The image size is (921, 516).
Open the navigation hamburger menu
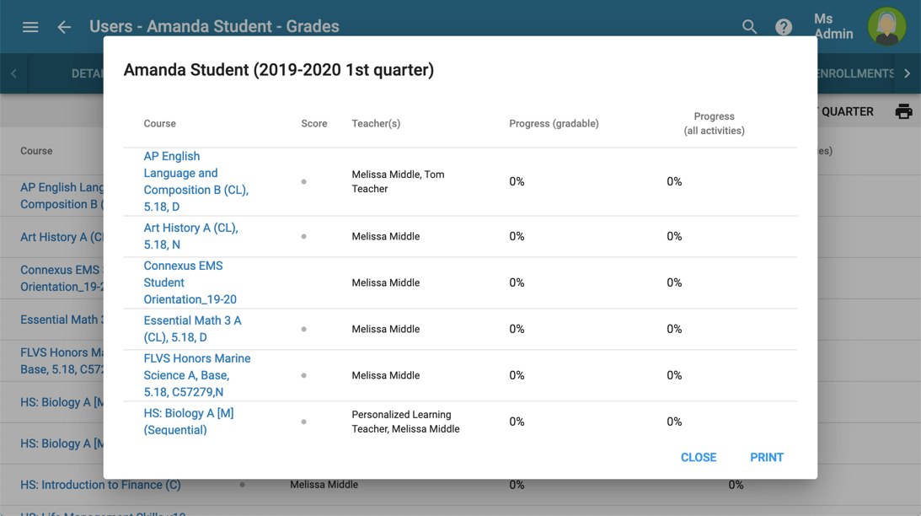coord(30,26)
